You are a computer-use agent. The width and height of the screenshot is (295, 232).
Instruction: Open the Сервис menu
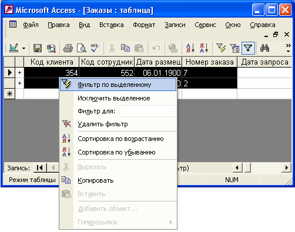(x=205, y=25)
